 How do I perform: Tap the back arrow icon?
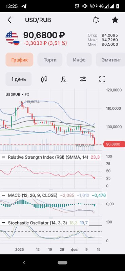pyautogui.click(x=9, y=20)
